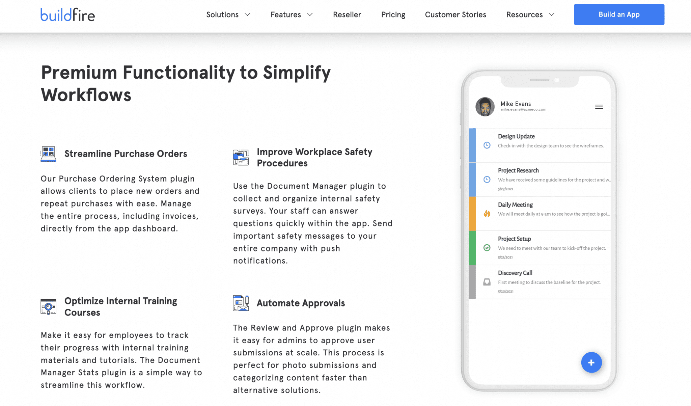Image resolution: width=691 pixels, height=406 pixels.
Task: Go to the Pricing page
Action: [x=393, y=15]
